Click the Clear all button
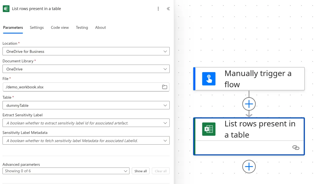319x184 pixels. [160, 171]
